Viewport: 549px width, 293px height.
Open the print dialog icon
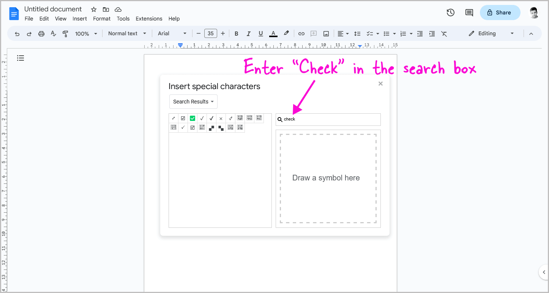[x=41, y=33]
